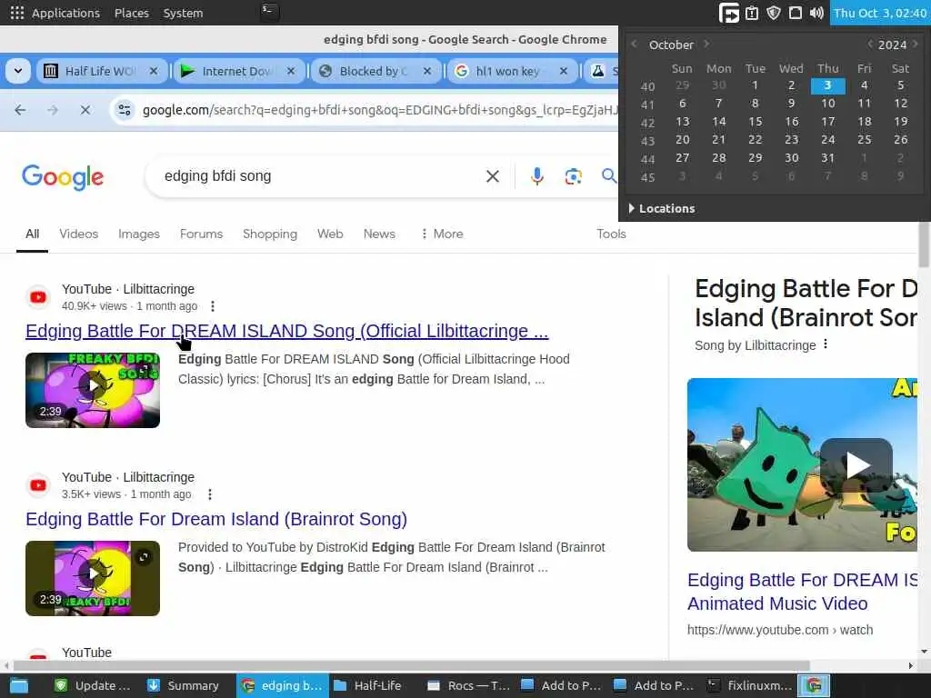
Task: Select today October 3 in calendar
Action: click(827, 85)
